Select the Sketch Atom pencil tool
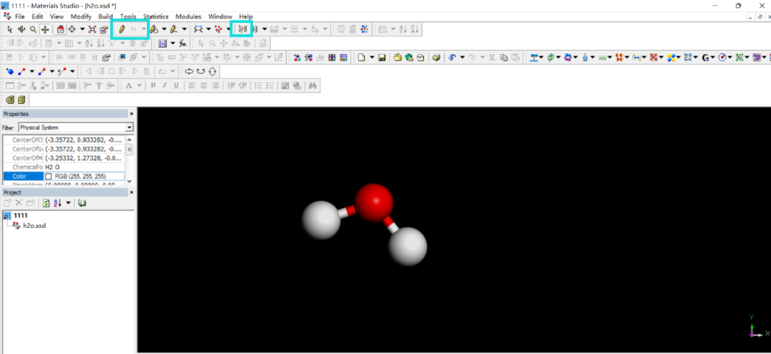Image resolution: width=771 pixels, height=354 pixels. (x=122, y=29)
